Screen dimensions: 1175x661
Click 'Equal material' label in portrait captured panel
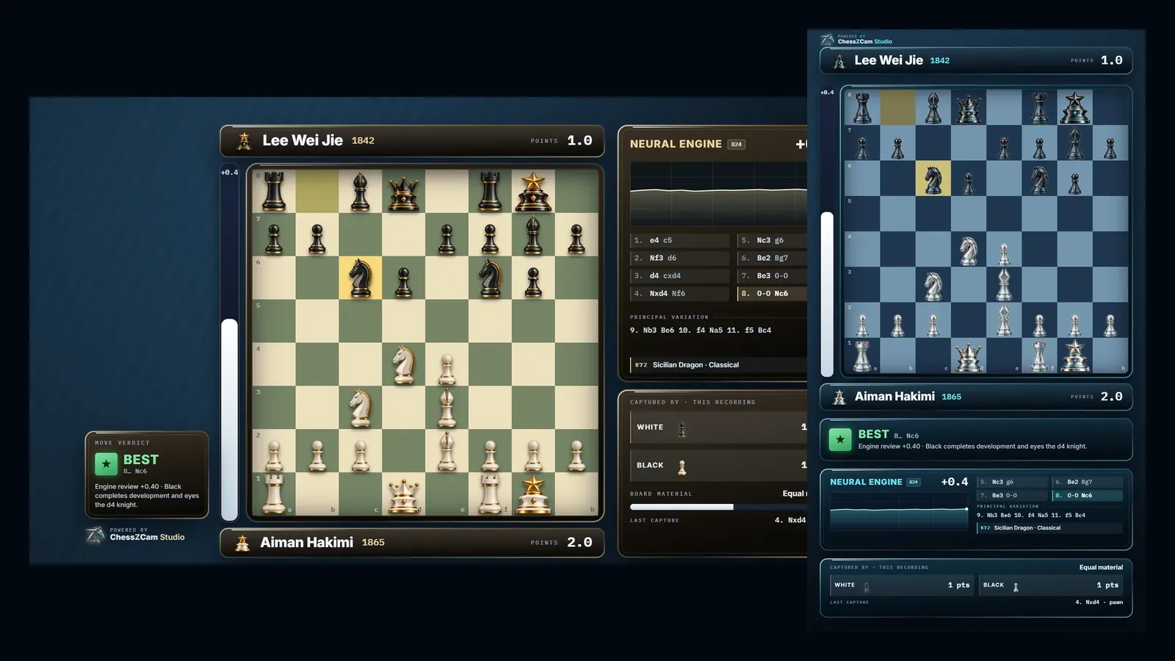tap(1101, 567)
